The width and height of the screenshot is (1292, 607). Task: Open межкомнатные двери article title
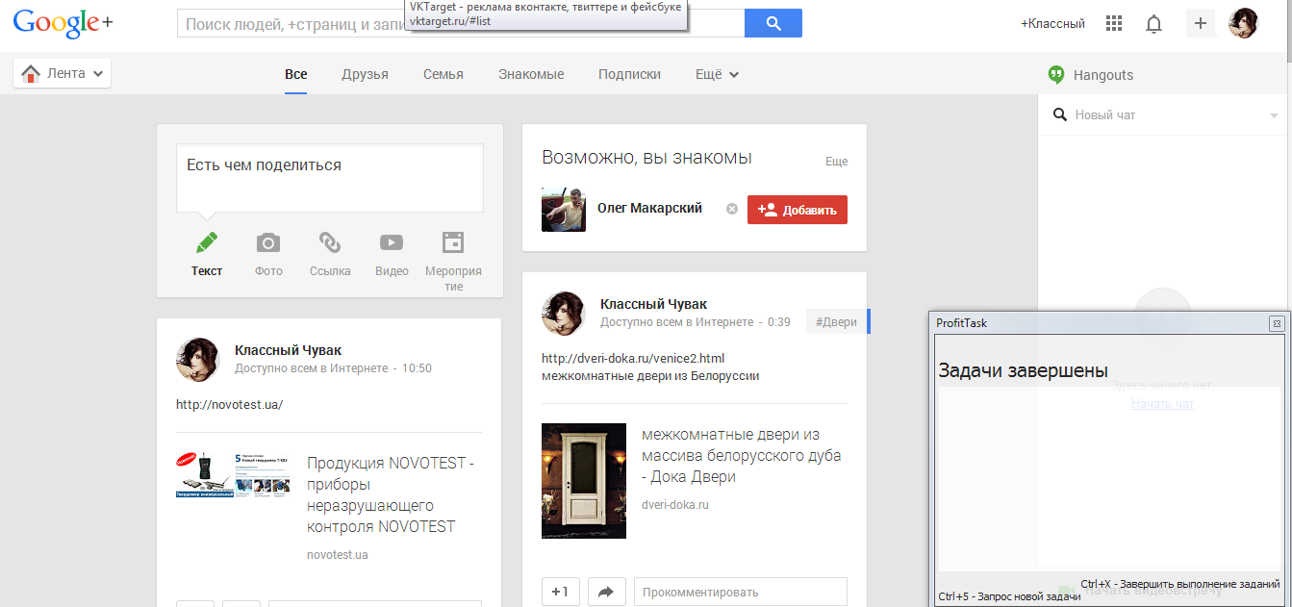coord(741,456)
